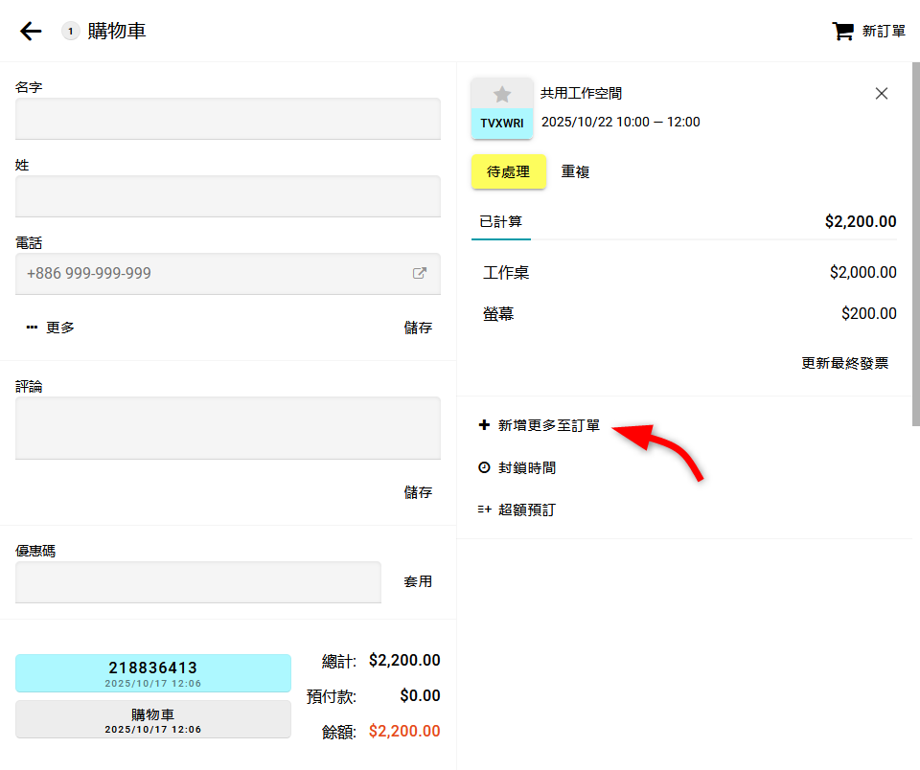Click the clock icon for blocking time
The image size is (920, 770).
pyautogui.click(x=484, y=467)
